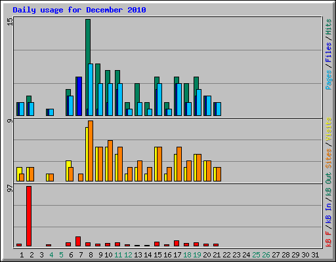This screenshot has width=336, height=262.
Task: Click x-axis day label "17"
Action: 177,255
